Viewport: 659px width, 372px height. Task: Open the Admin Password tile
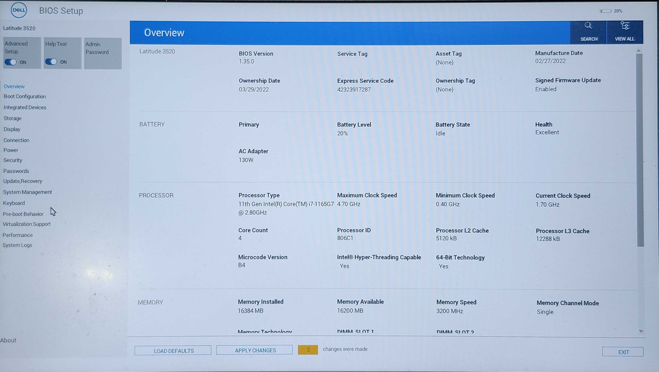coord(103,53)
